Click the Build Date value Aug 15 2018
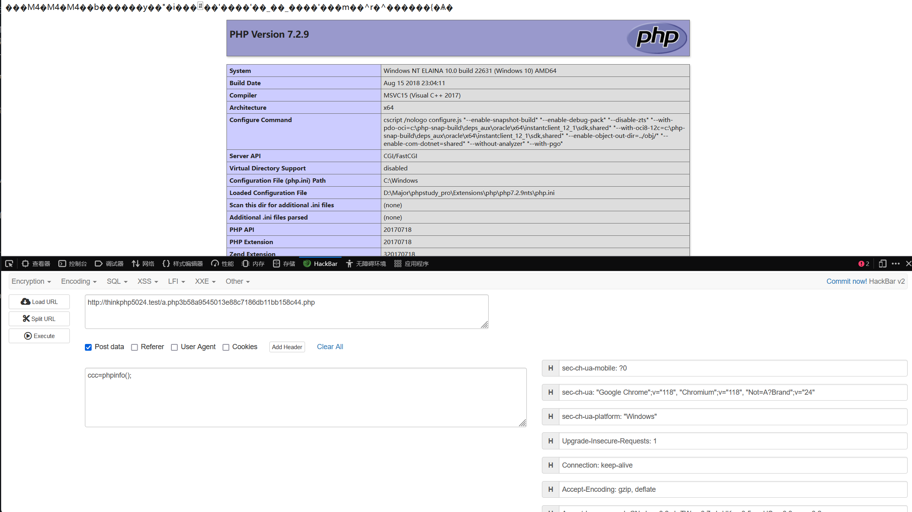Image resolution: width=912 pixels, height=512 pixels. 414,83
